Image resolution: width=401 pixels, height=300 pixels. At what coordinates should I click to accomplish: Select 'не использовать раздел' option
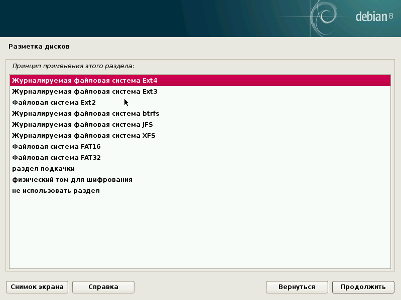coord(56,191)
